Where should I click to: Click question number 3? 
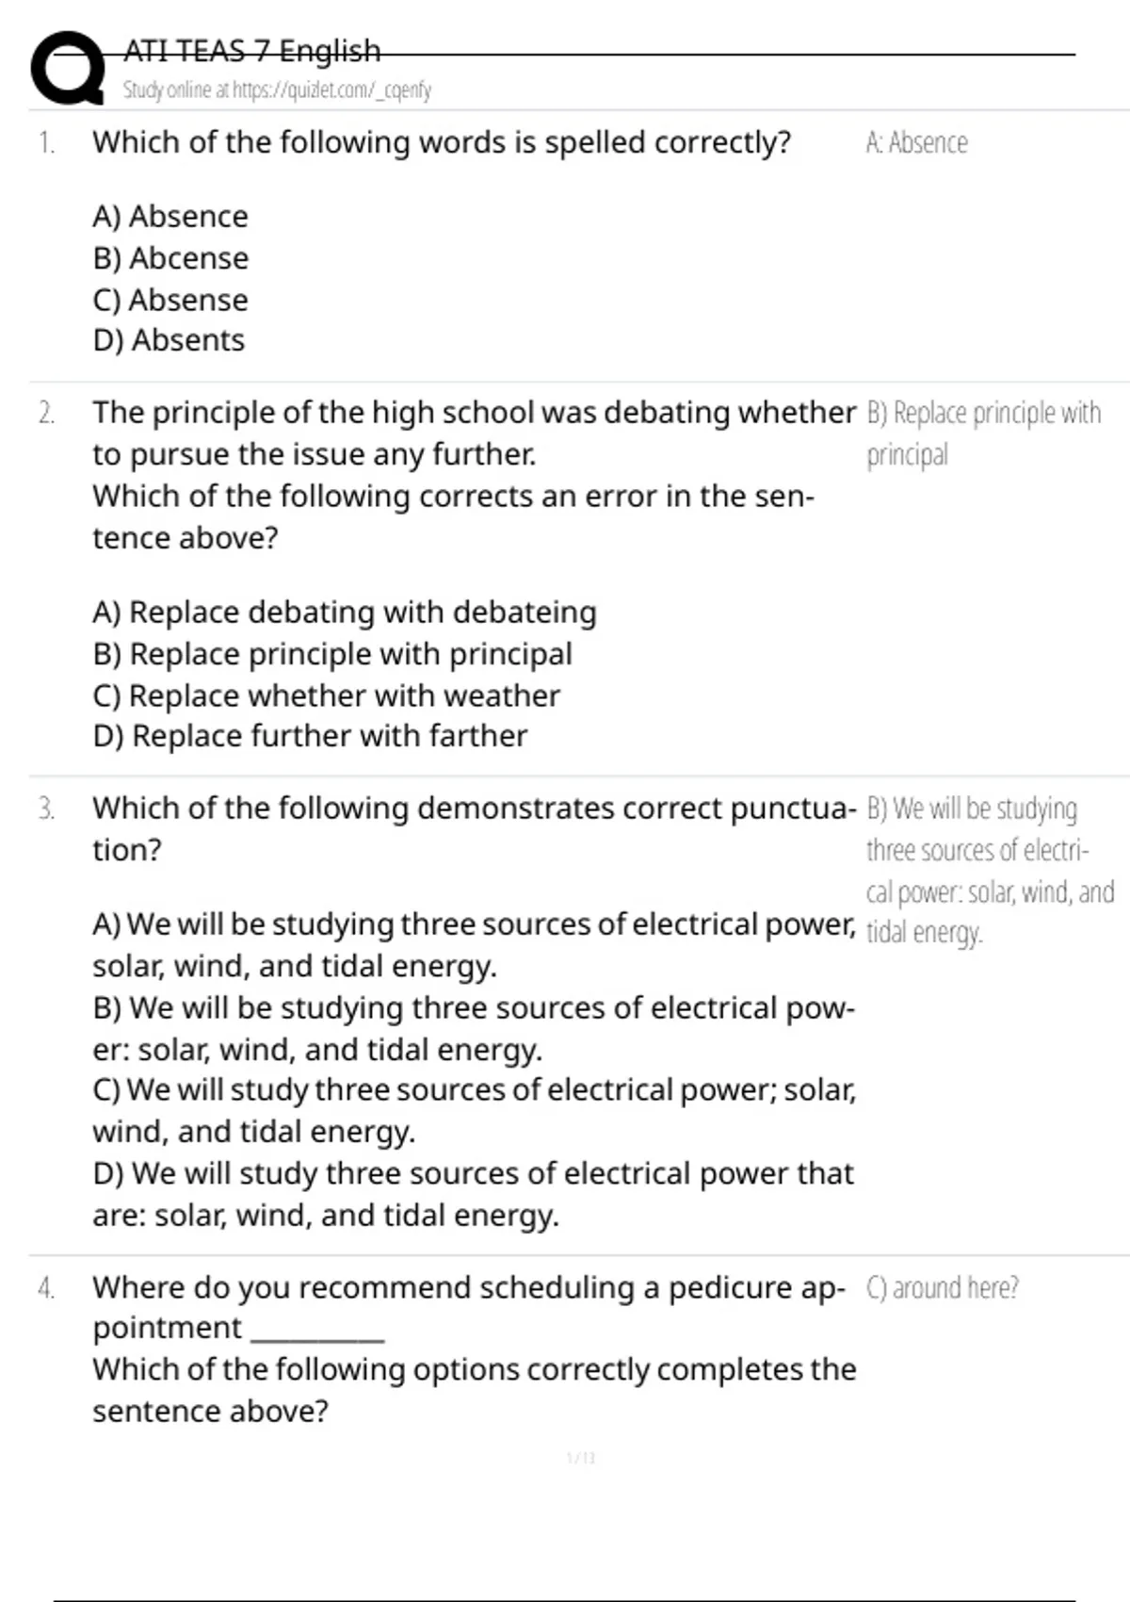[x=46, y=809]
